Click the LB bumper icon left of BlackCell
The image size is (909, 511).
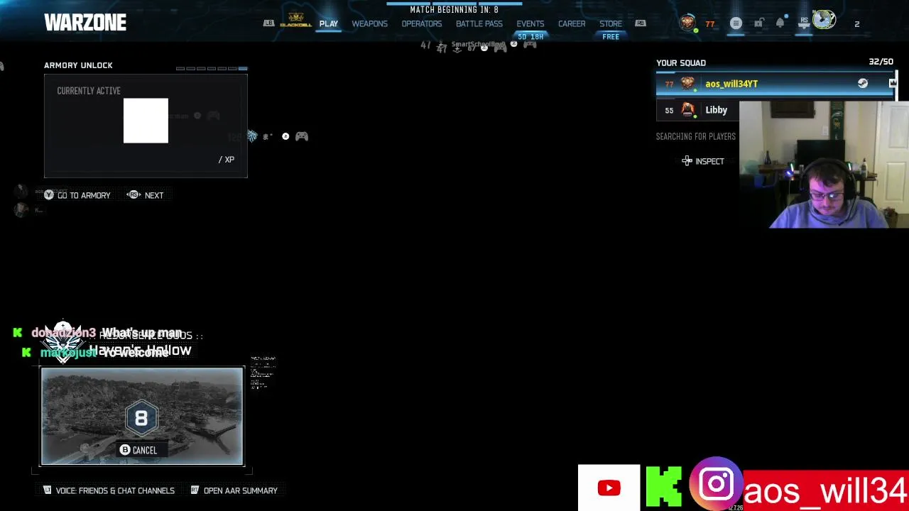268,23
